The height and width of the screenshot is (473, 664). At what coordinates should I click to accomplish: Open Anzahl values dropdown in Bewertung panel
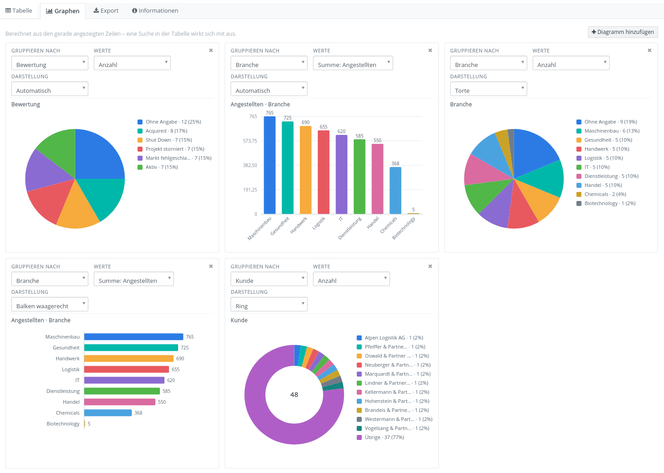[132, 63]
